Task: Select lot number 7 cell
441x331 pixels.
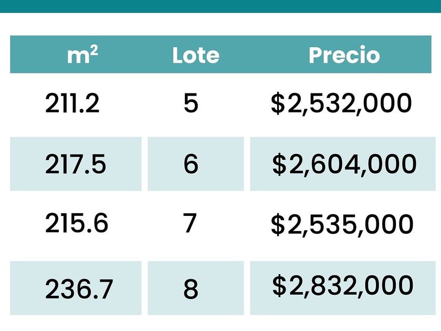Action: [x=190, y=223]
